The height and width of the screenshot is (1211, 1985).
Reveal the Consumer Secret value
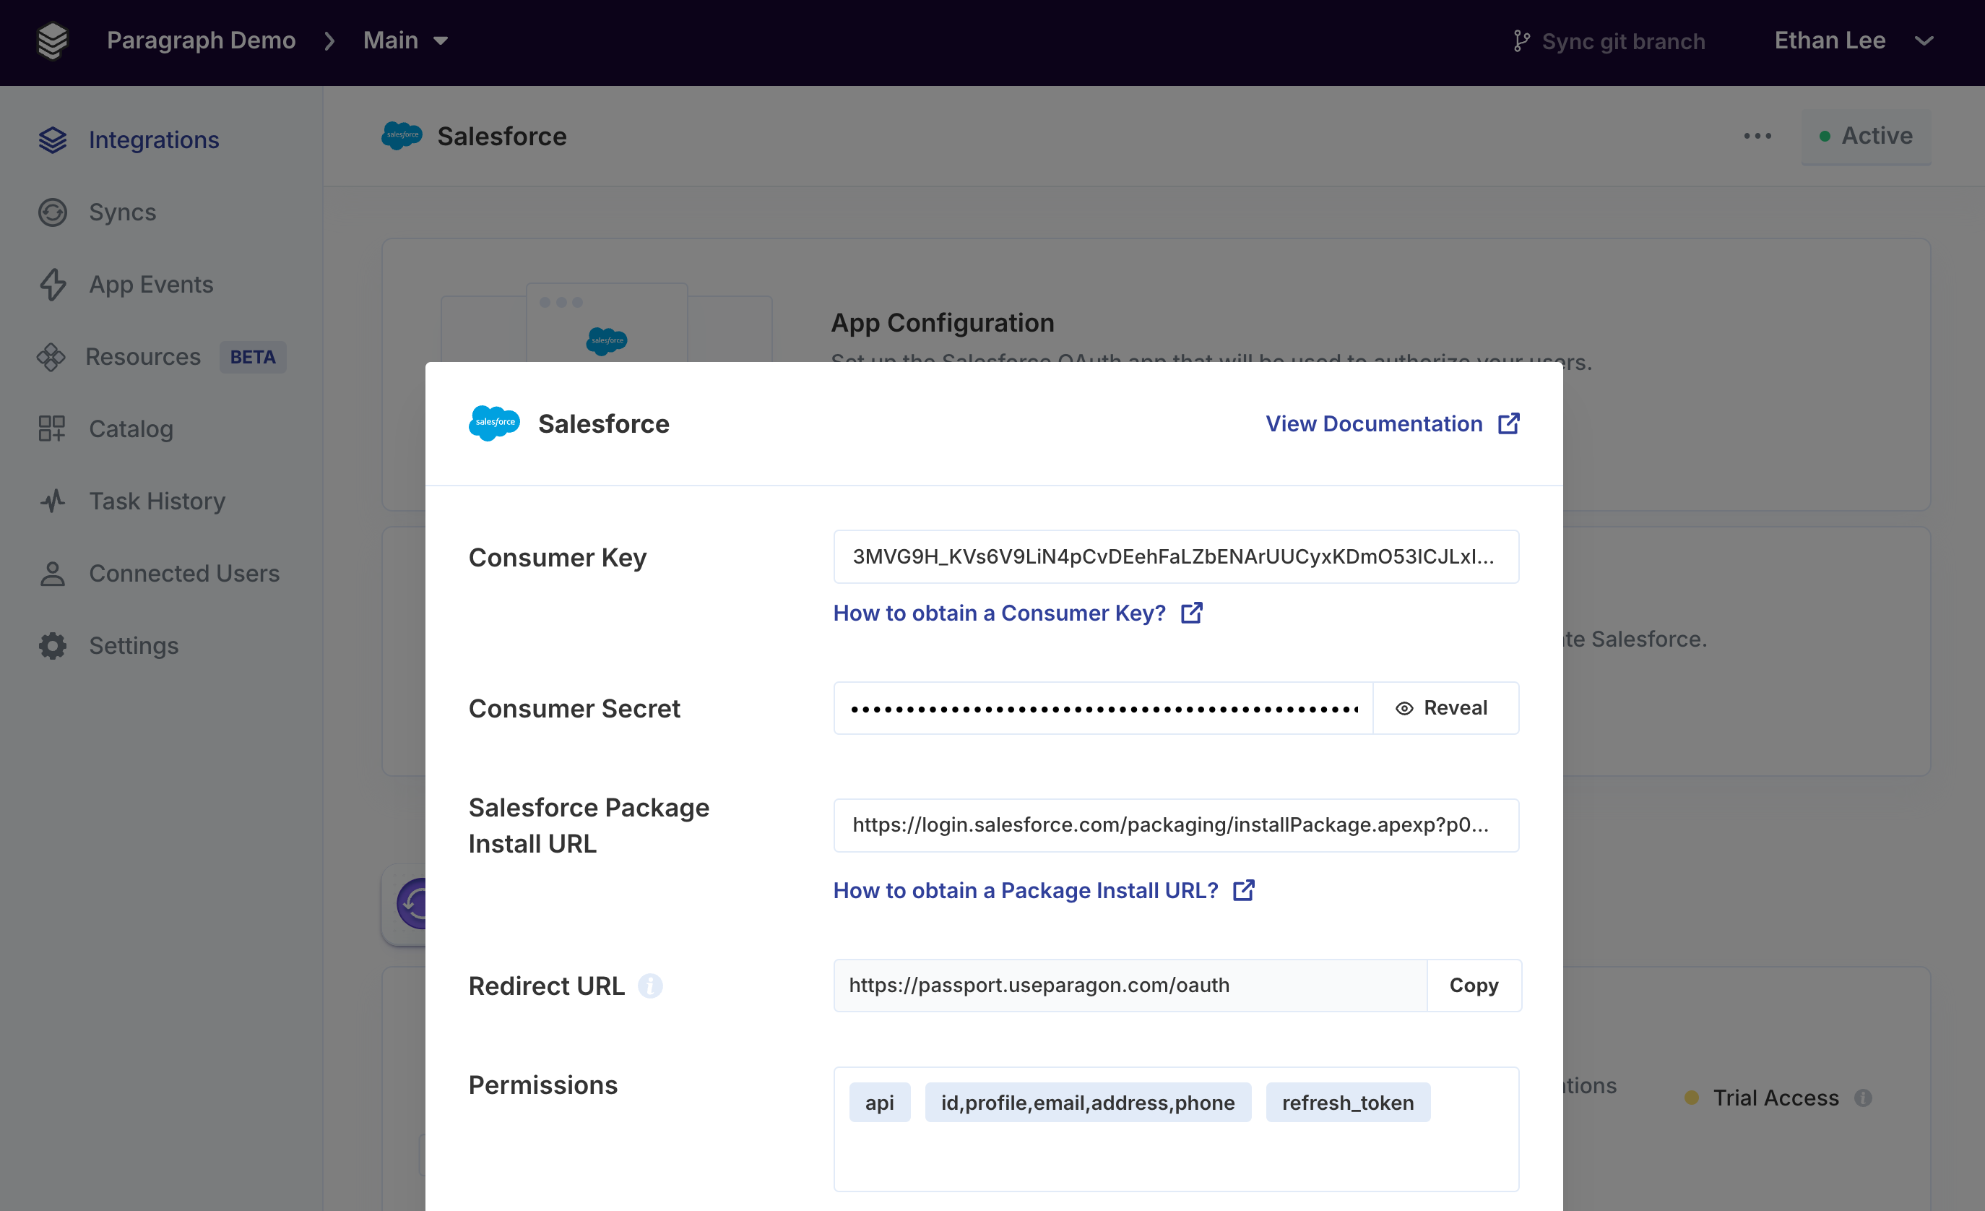(1445, 708)
